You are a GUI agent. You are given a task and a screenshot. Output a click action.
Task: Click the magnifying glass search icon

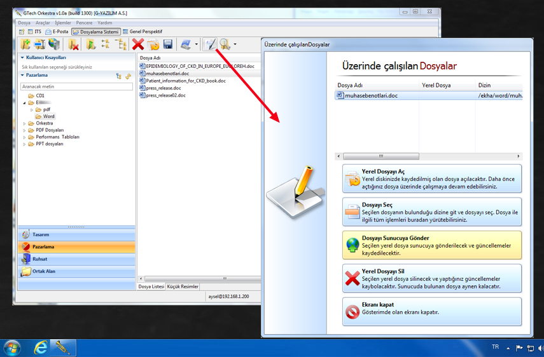[225, 44]
